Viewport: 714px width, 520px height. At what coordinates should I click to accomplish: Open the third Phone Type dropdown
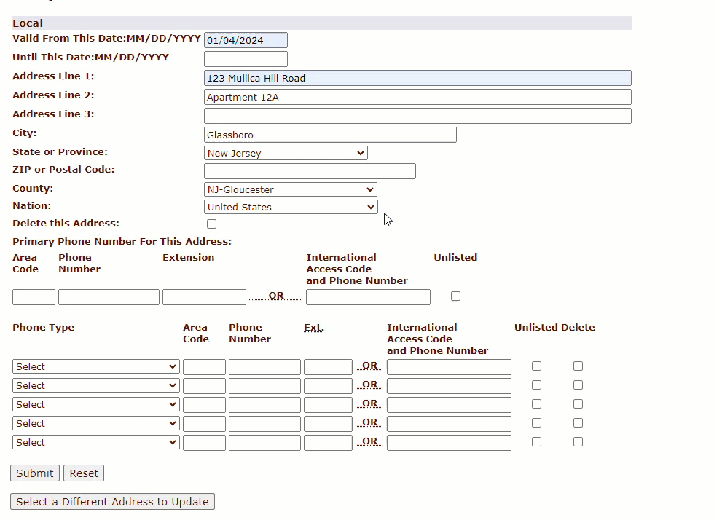(x=95, y=404)
